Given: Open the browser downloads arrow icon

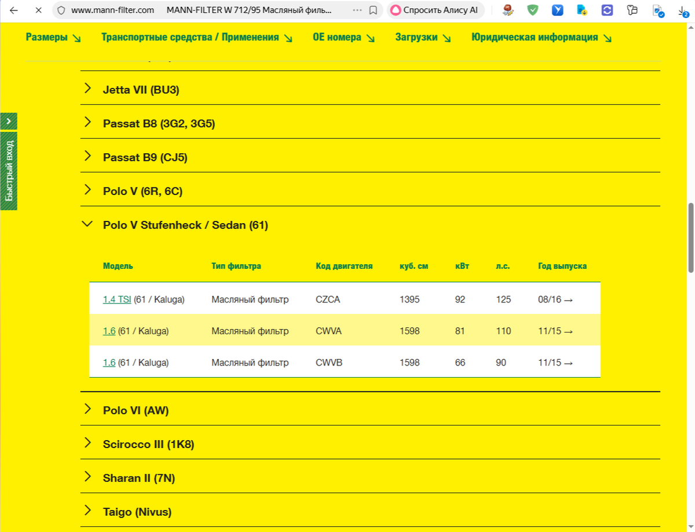Looking at the screenshot, I should 683,10.
